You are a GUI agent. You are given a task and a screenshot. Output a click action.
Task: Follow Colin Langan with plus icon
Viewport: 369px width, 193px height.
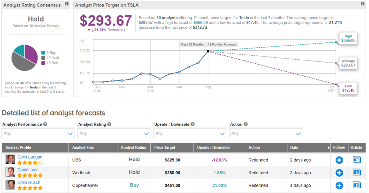coord(339,160)
